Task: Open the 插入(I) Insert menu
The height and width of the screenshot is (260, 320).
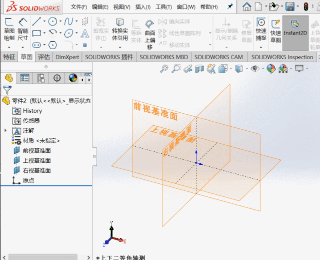Action: click(x=143, y=7)
